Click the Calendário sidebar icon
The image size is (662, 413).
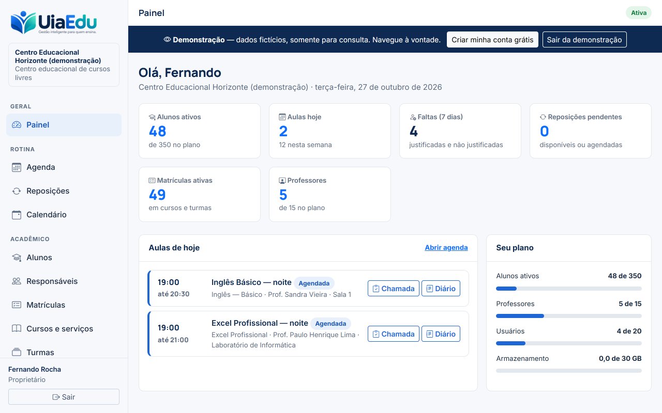(17, 215)
